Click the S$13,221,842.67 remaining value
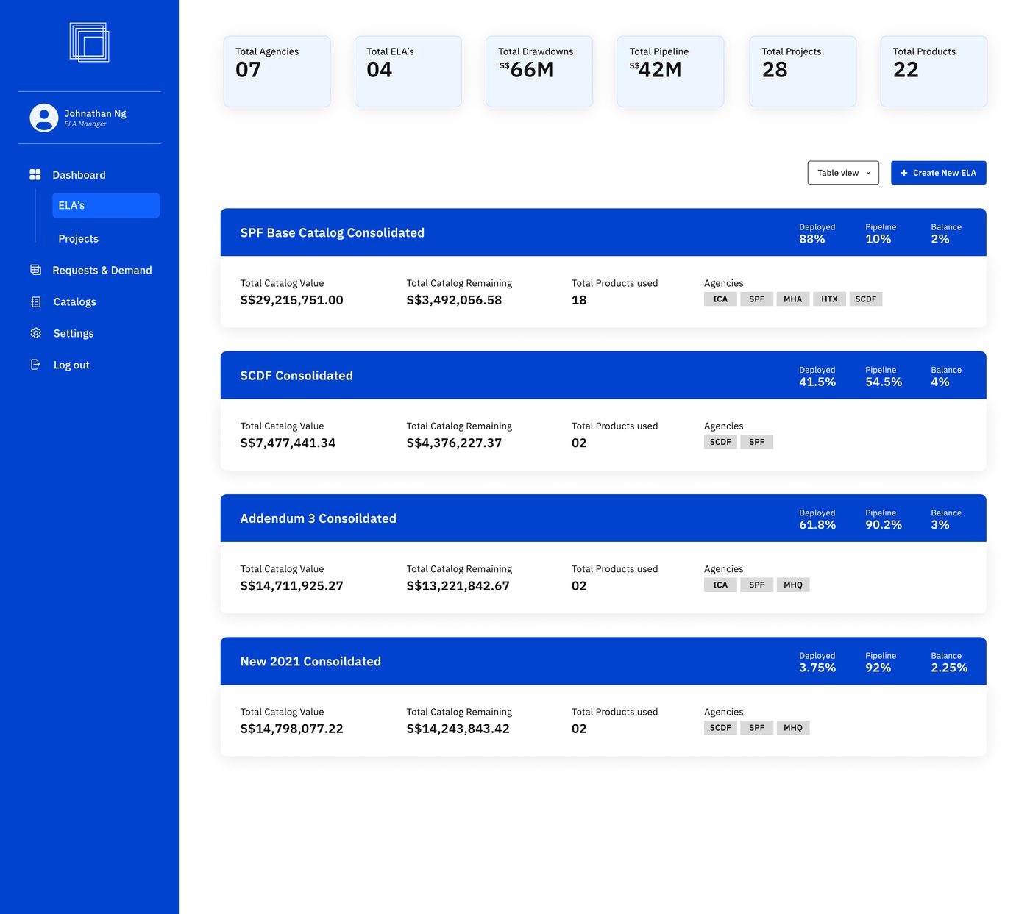 click(x=458, y=586)
